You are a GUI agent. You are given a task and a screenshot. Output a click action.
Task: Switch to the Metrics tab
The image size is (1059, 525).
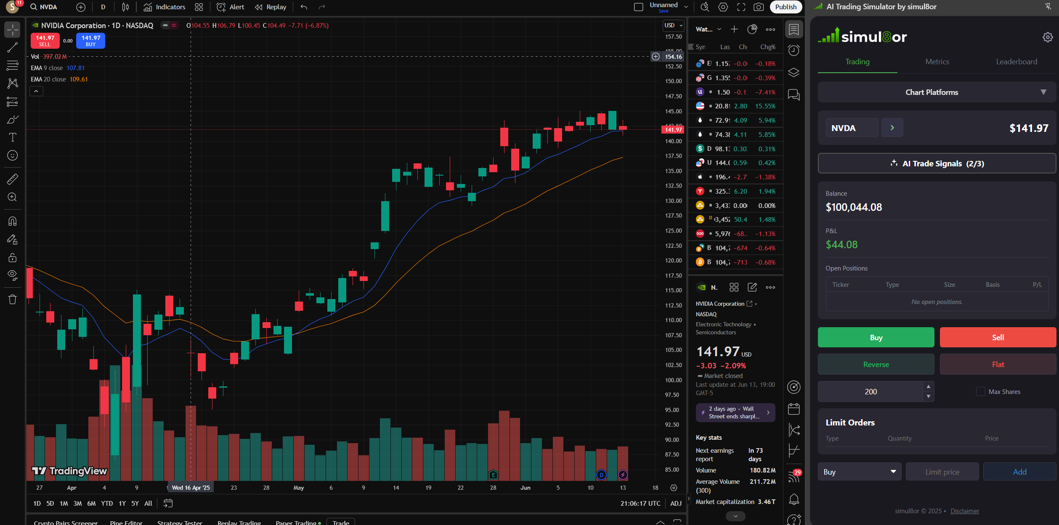[x=937, y=62]
